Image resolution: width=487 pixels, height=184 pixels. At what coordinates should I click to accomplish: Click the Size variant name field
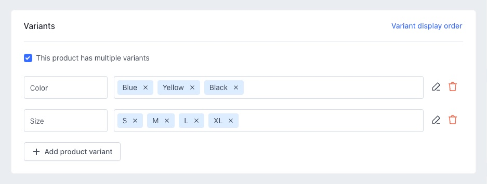click(66, 121)
